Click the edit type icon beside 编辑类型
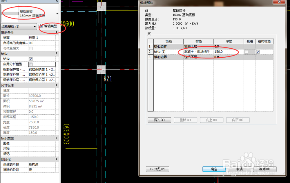The height and width of the screenshot is (183, 290). click(41, 26)
